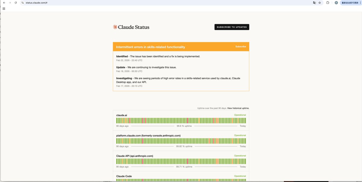Click the 'Feb 17, 2026 - 20:15 UTC' timestamp
The width and height of the screenshot is (362, 182).
tap(129, 86)
